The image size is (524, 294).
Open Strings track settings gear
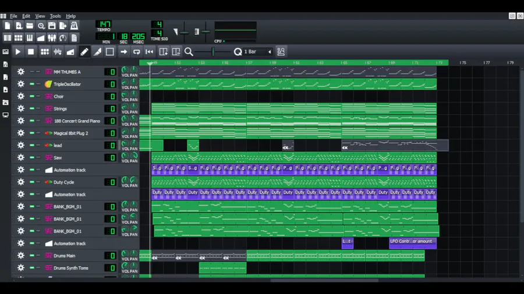click(21, 108)
